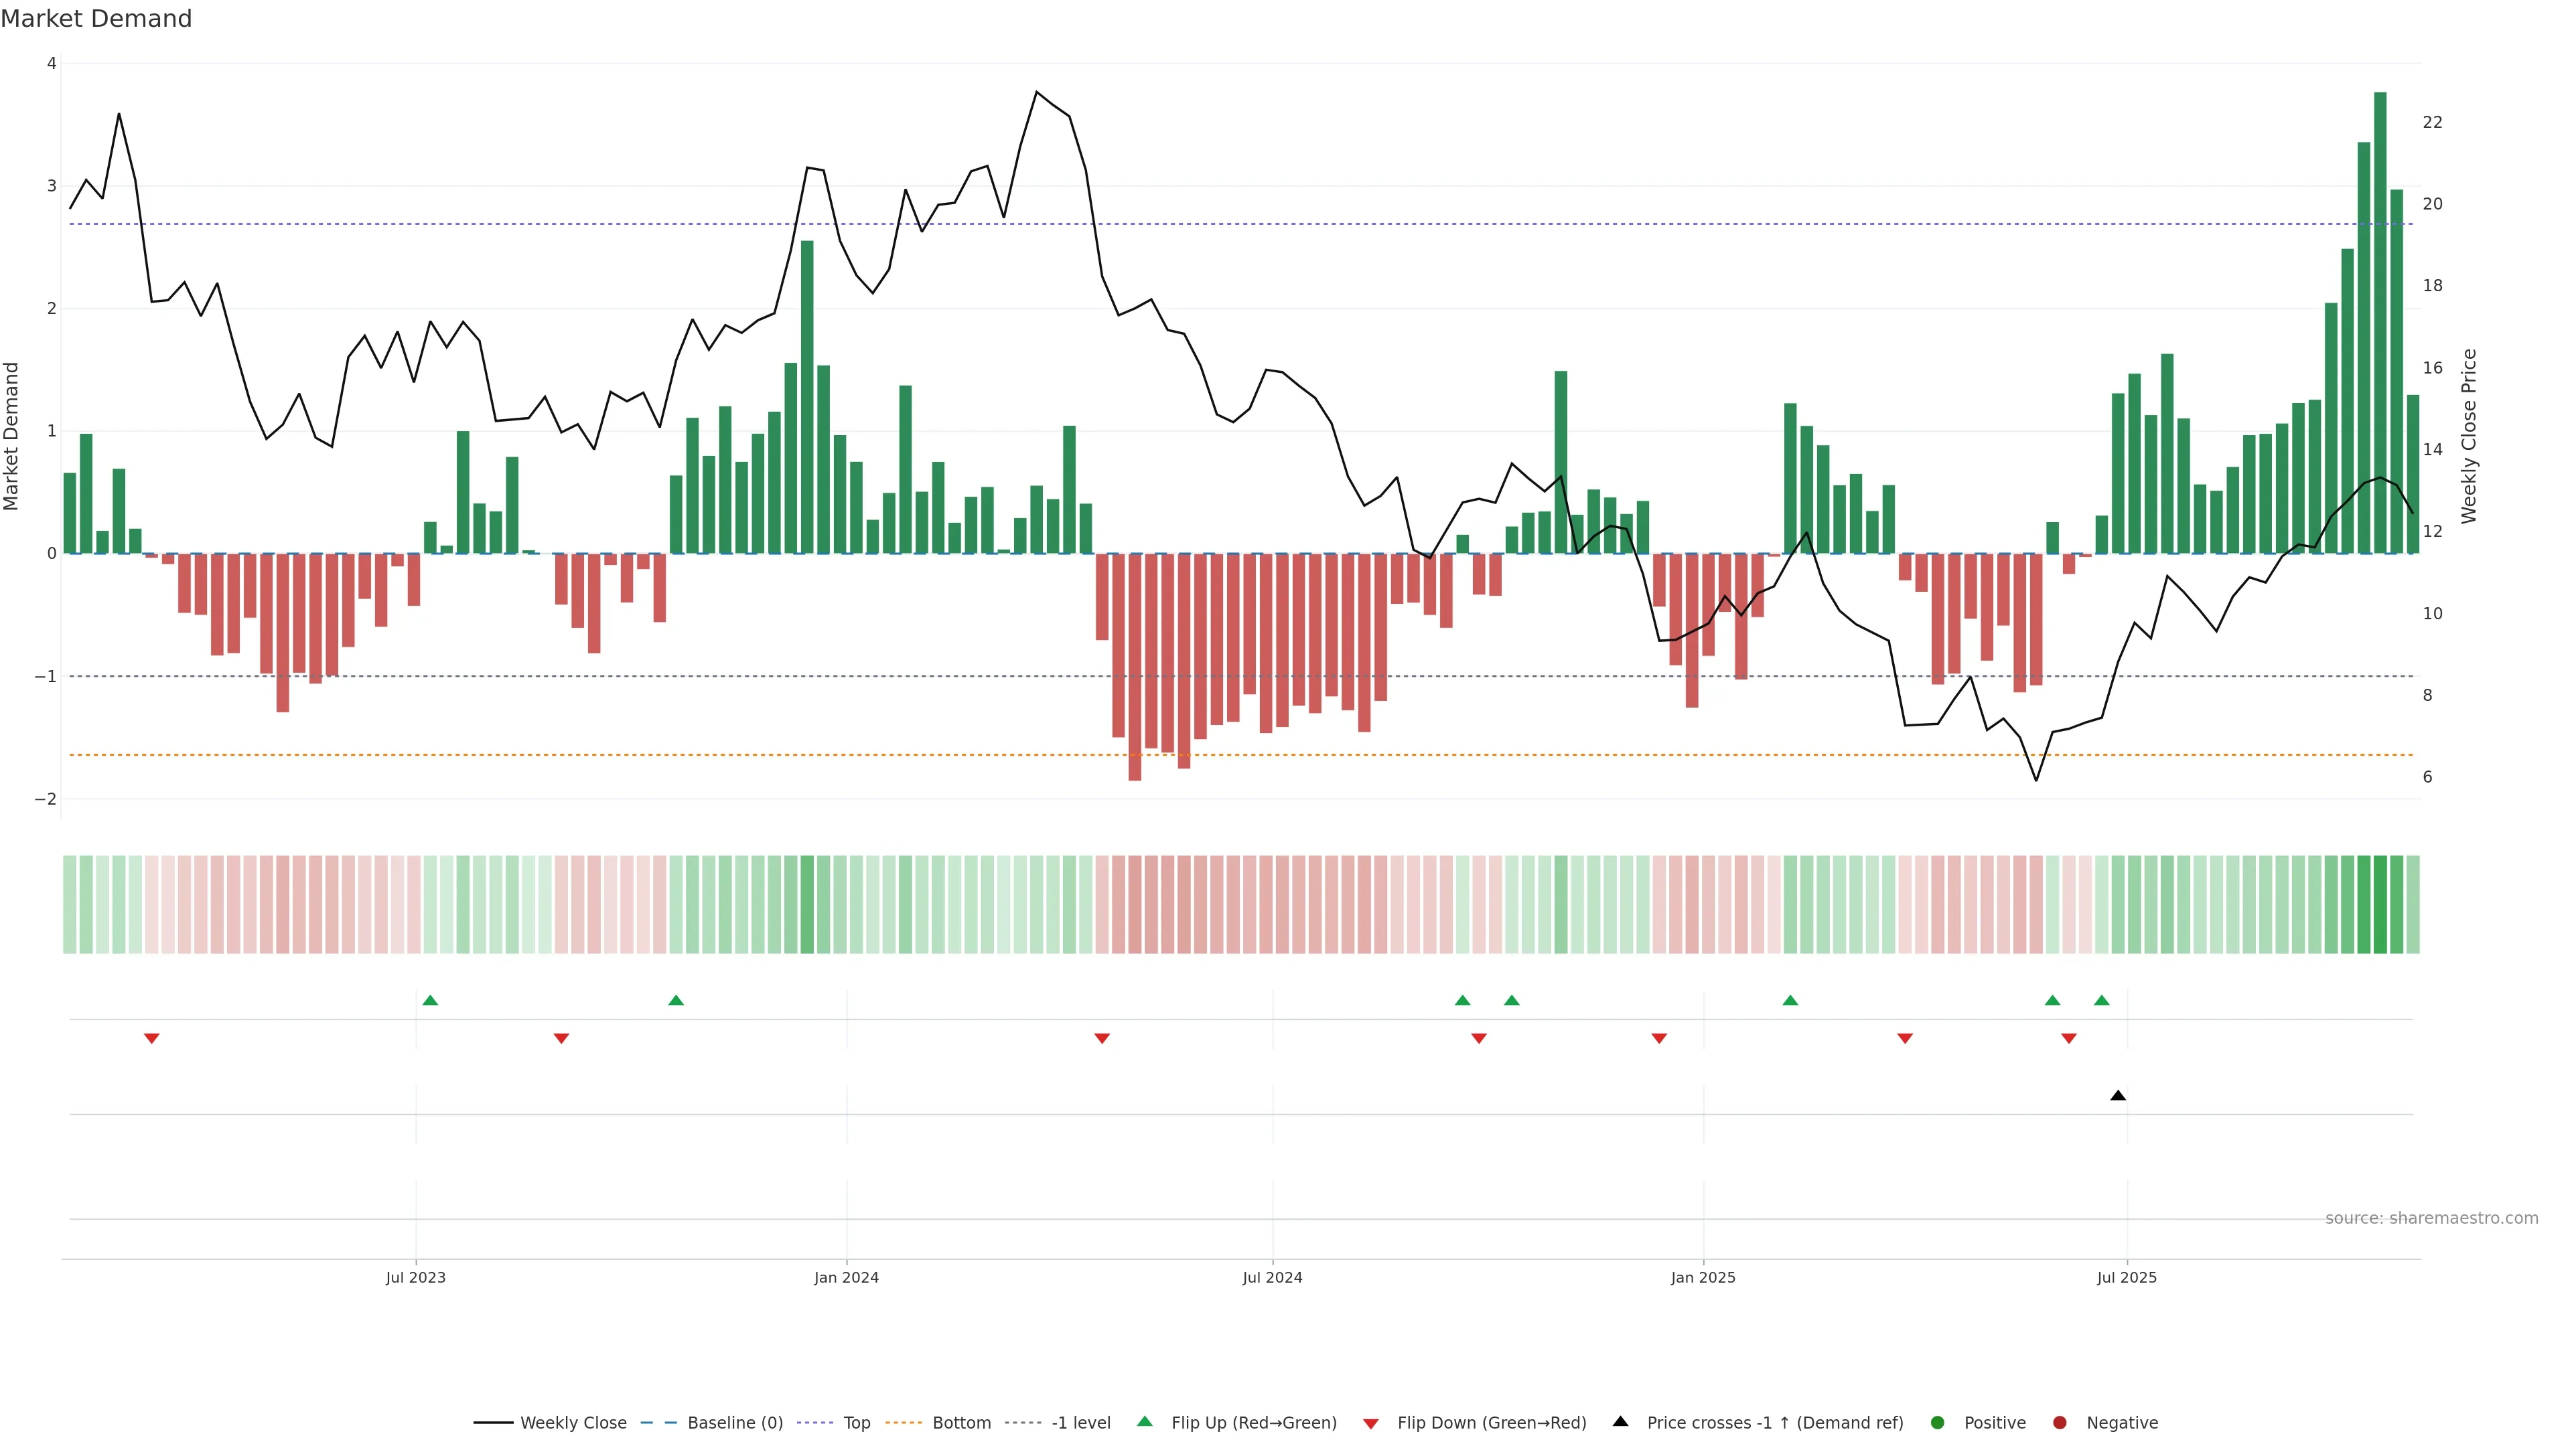Click the Price crosses -1 legend icon

[x=1620, y=1422]
